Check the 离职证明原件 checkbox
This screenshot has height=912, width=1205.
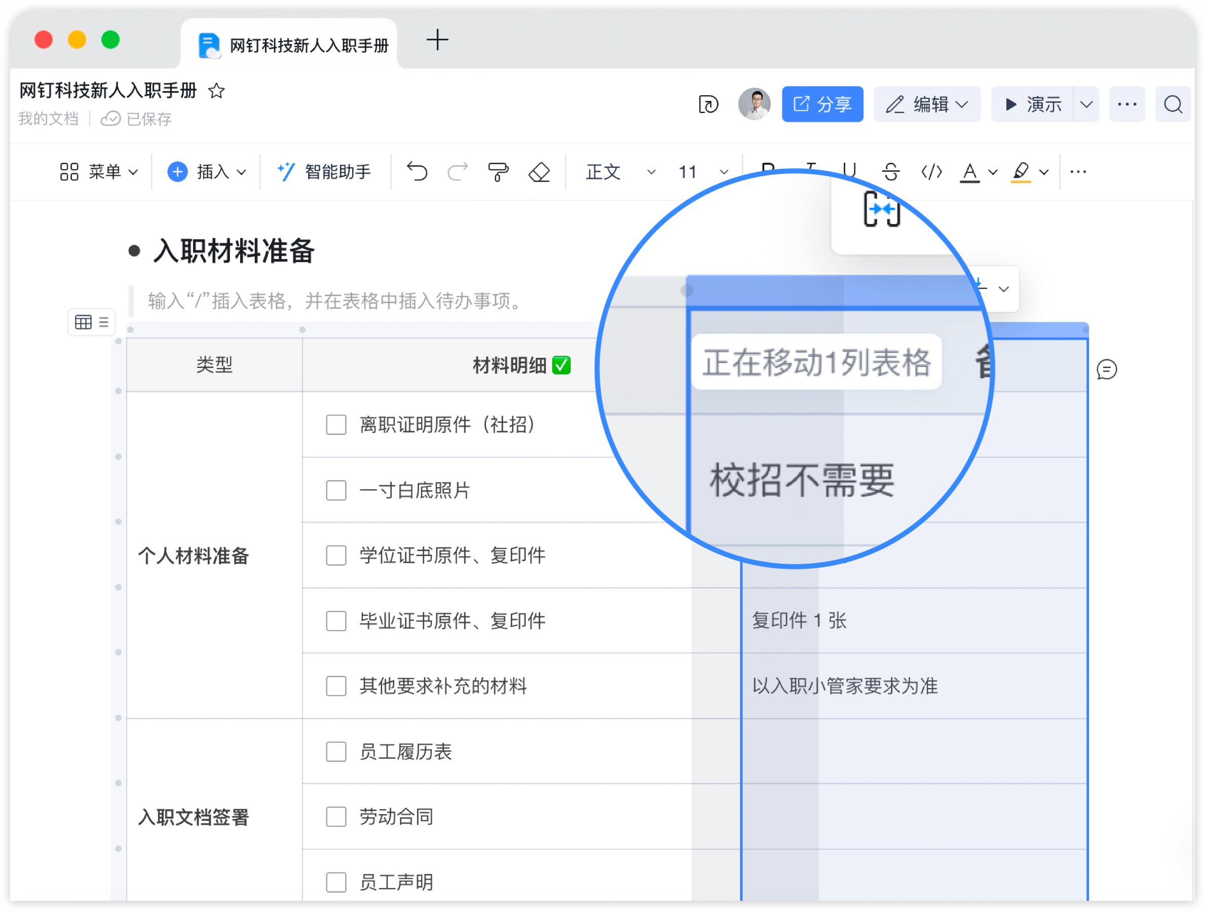(x=335, y=425)
